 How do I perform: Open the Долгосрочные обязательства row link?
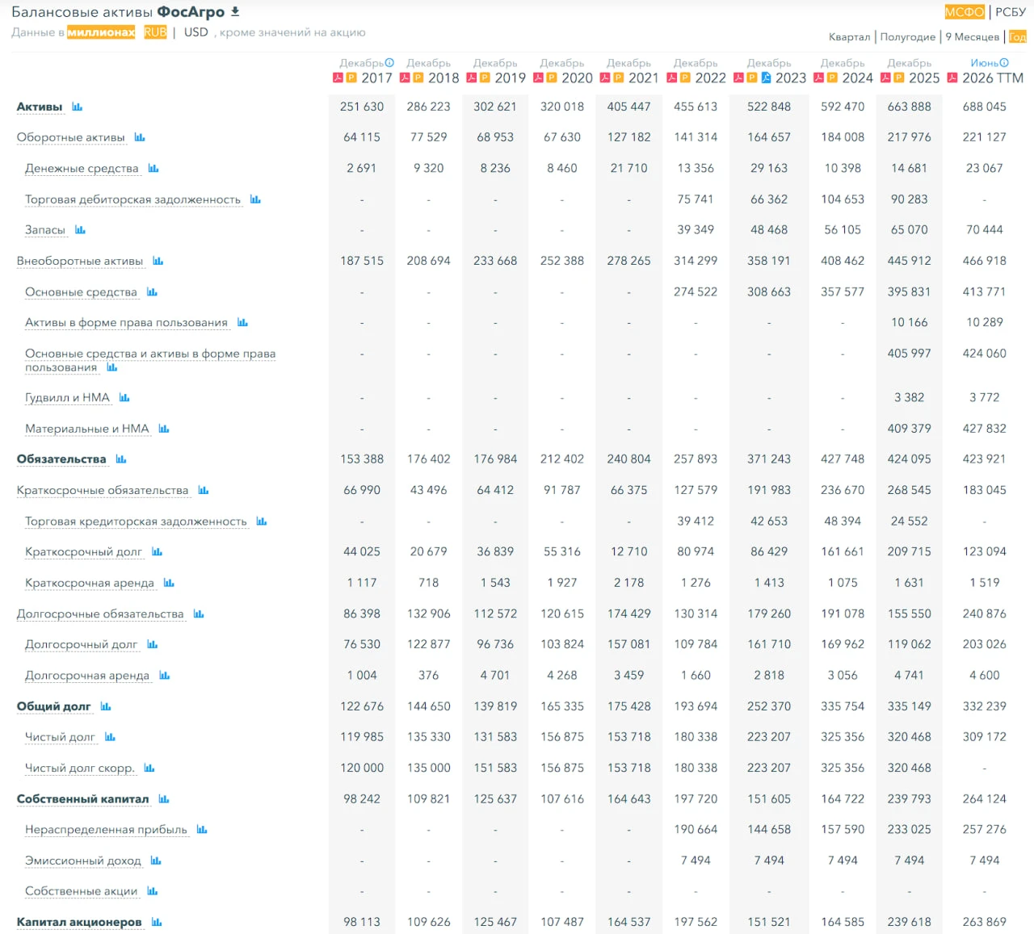(x=100, y=614)
